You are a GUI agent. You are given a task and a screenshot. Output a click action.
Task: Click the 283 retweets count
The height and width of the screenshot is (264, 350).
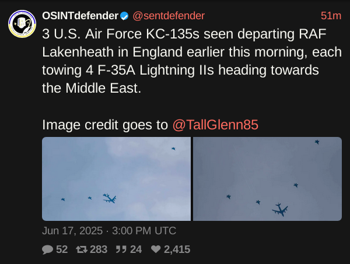[99, 249]
